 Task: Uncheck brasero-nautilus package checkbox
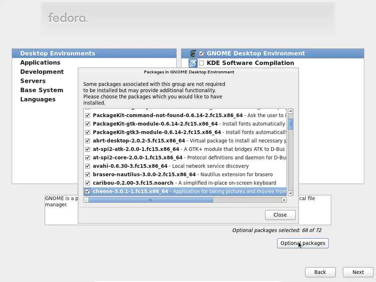(x=87, y=174)
